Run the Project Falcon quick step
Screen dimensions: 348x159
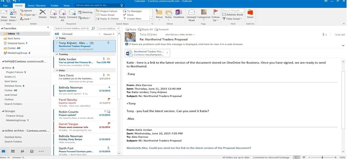click(x=107, y=11)
